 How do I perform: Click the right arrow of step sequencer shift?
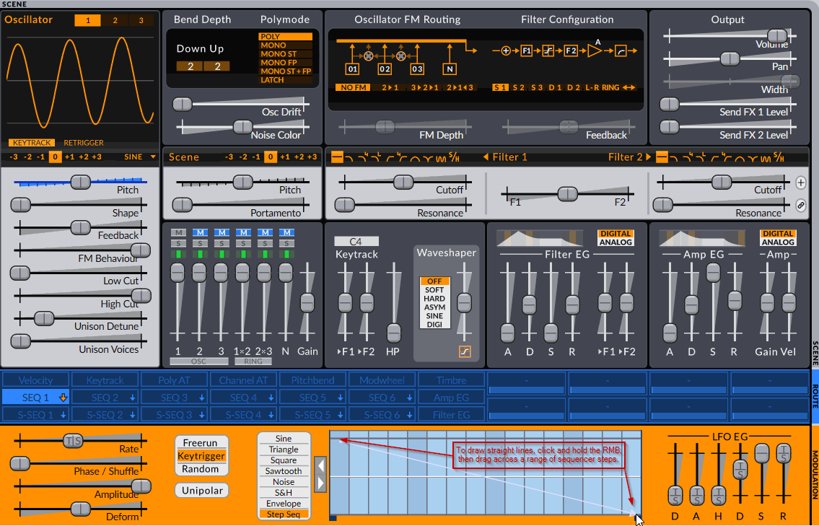point(320,483)
